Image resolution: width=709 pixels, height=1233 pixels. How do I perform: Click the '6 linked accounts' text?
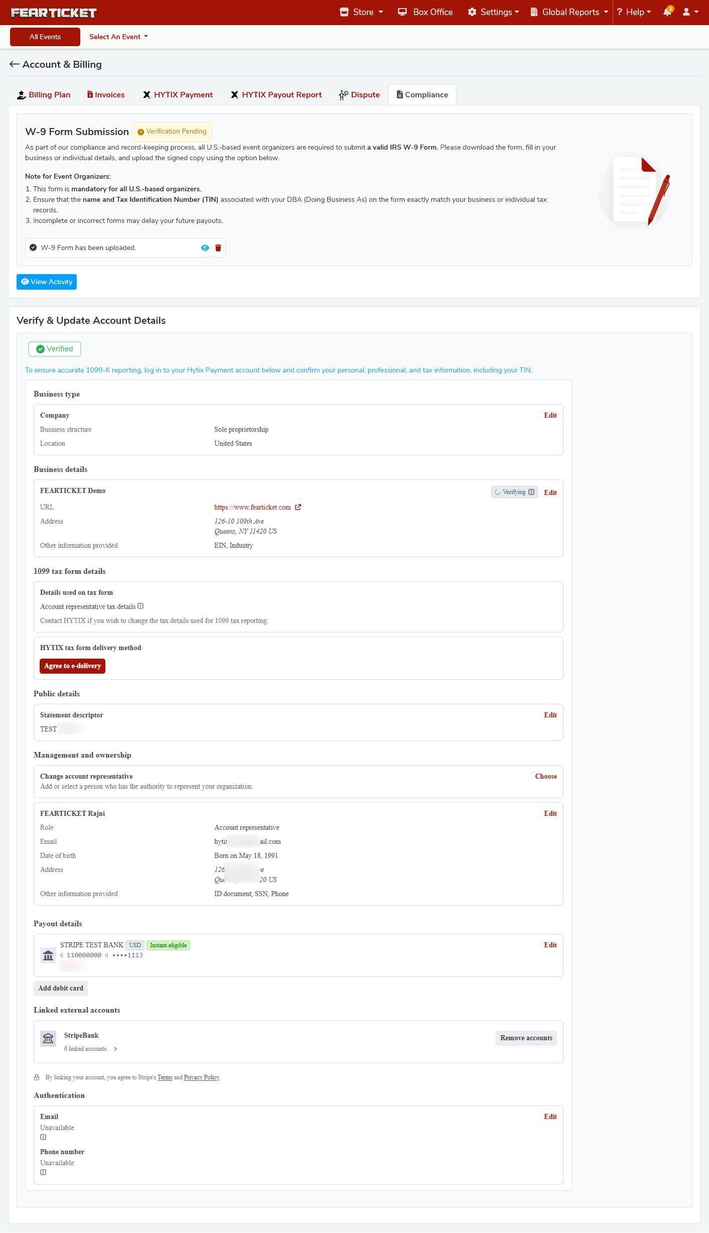[x=85, y=1049]
